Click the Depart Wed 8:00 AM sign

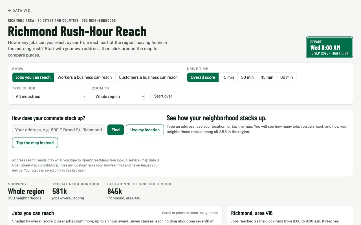[329, 47]
